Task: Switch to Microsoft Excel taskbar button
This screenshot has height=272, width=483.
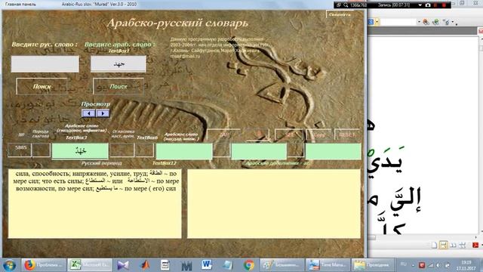Action: click(x=90, y=265)
